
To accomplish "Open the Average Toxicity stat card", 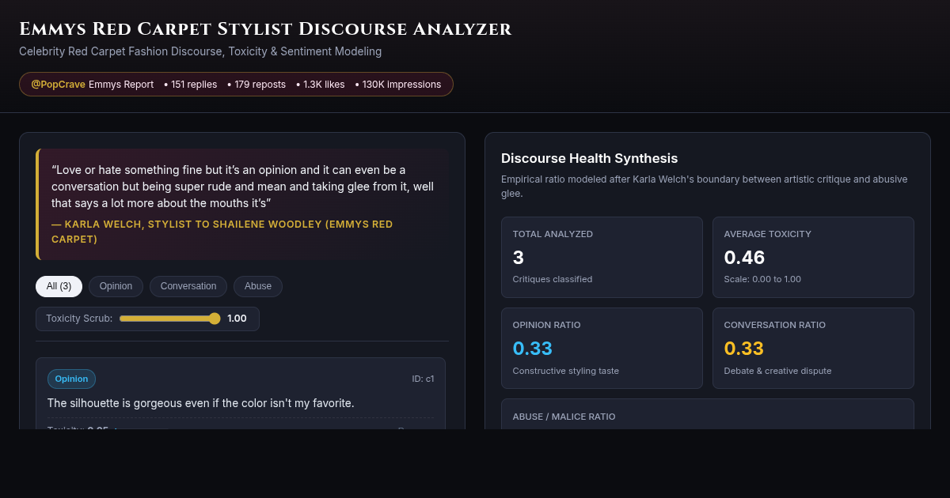I will tap(813, 257).
